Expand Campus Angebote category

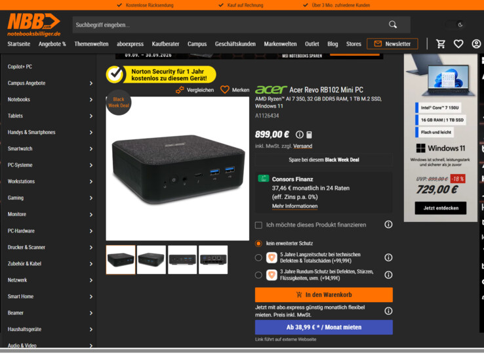(91, 83)
